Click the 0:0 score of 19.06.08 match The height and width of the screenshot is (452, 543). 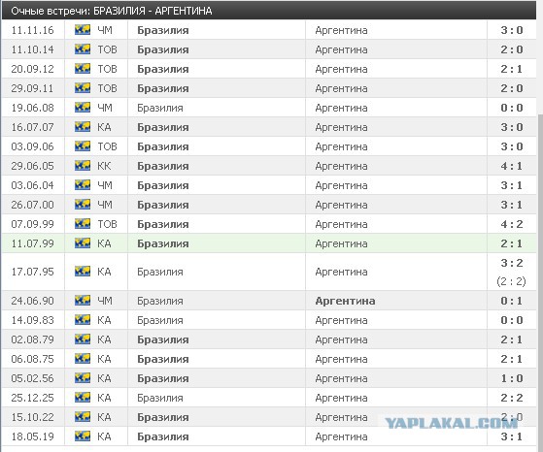click(512, 108)
